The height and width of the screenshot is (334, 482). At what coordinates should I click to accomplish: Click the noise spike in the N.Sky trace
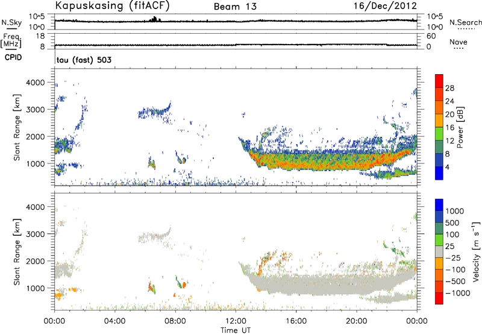click(154, 19)
